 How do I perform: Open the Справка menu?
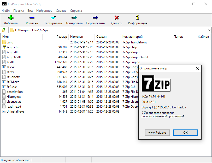pyautogui.click(x=76, y=11)
